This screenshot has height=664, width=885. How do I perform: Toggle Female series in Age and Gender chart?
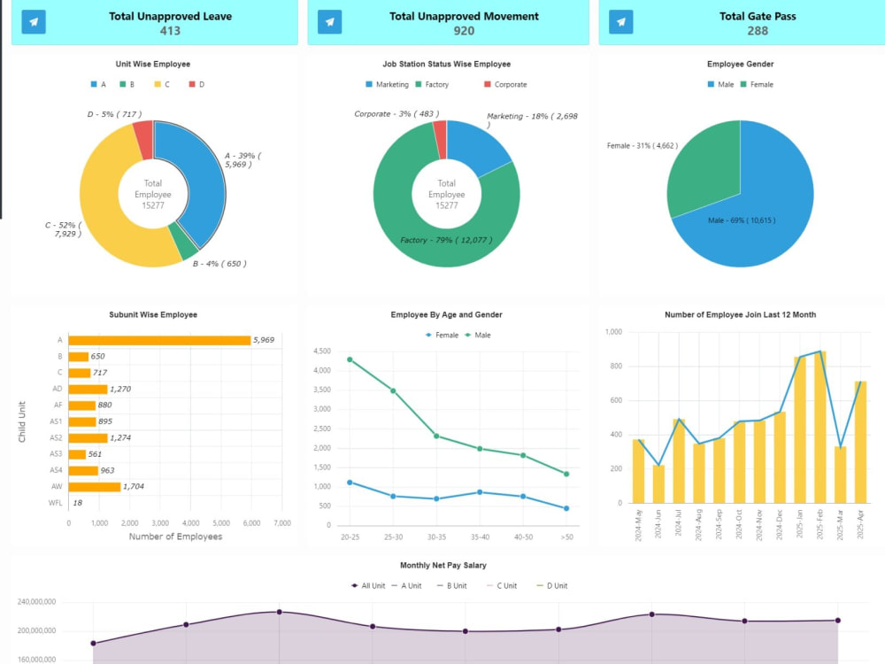442,335
